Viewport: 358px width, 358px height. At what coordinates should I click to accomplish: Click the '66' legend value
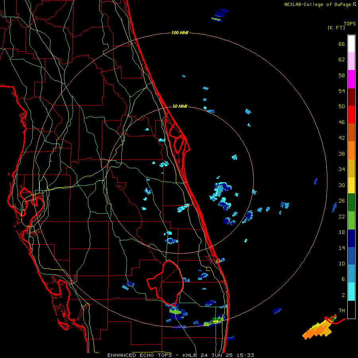tap(342, 44)
